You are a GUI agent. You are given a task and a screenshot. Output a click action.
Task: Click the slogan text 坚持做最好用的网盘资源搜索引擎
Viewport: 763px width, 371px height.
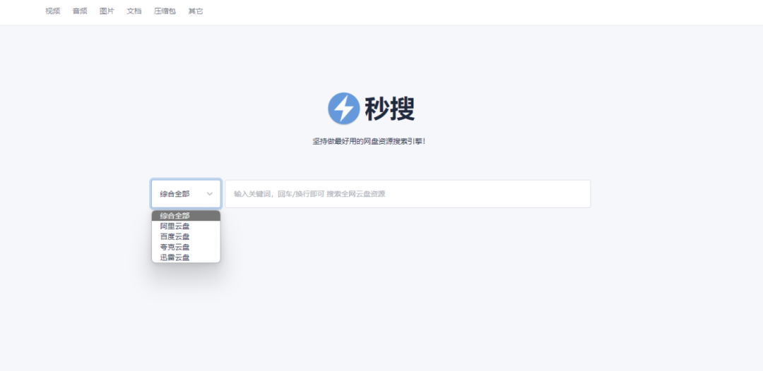click(x=369, y=142)
